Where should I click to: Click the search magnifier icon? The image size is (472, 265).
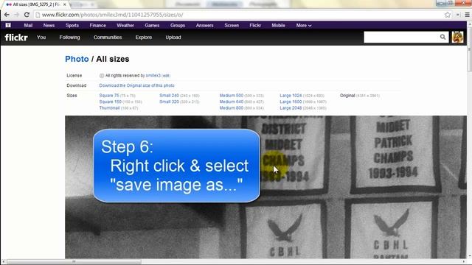pyautogui.click(x=442, y=37)
